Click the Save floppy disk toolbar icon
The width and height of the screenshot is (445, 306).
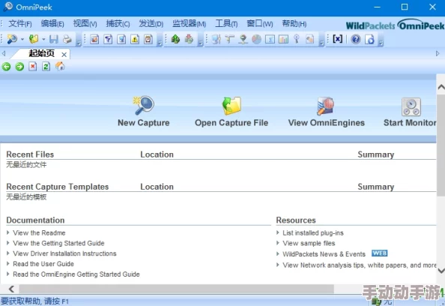[54, 39]
